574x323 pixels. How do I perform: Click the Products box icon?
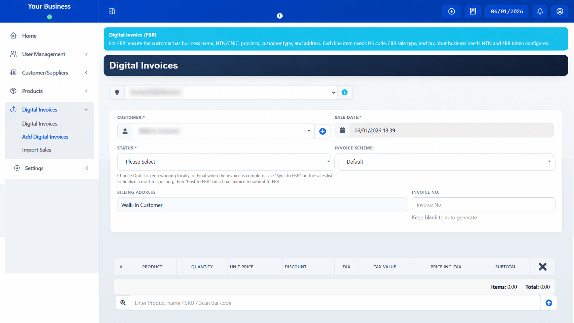(13, 91)
